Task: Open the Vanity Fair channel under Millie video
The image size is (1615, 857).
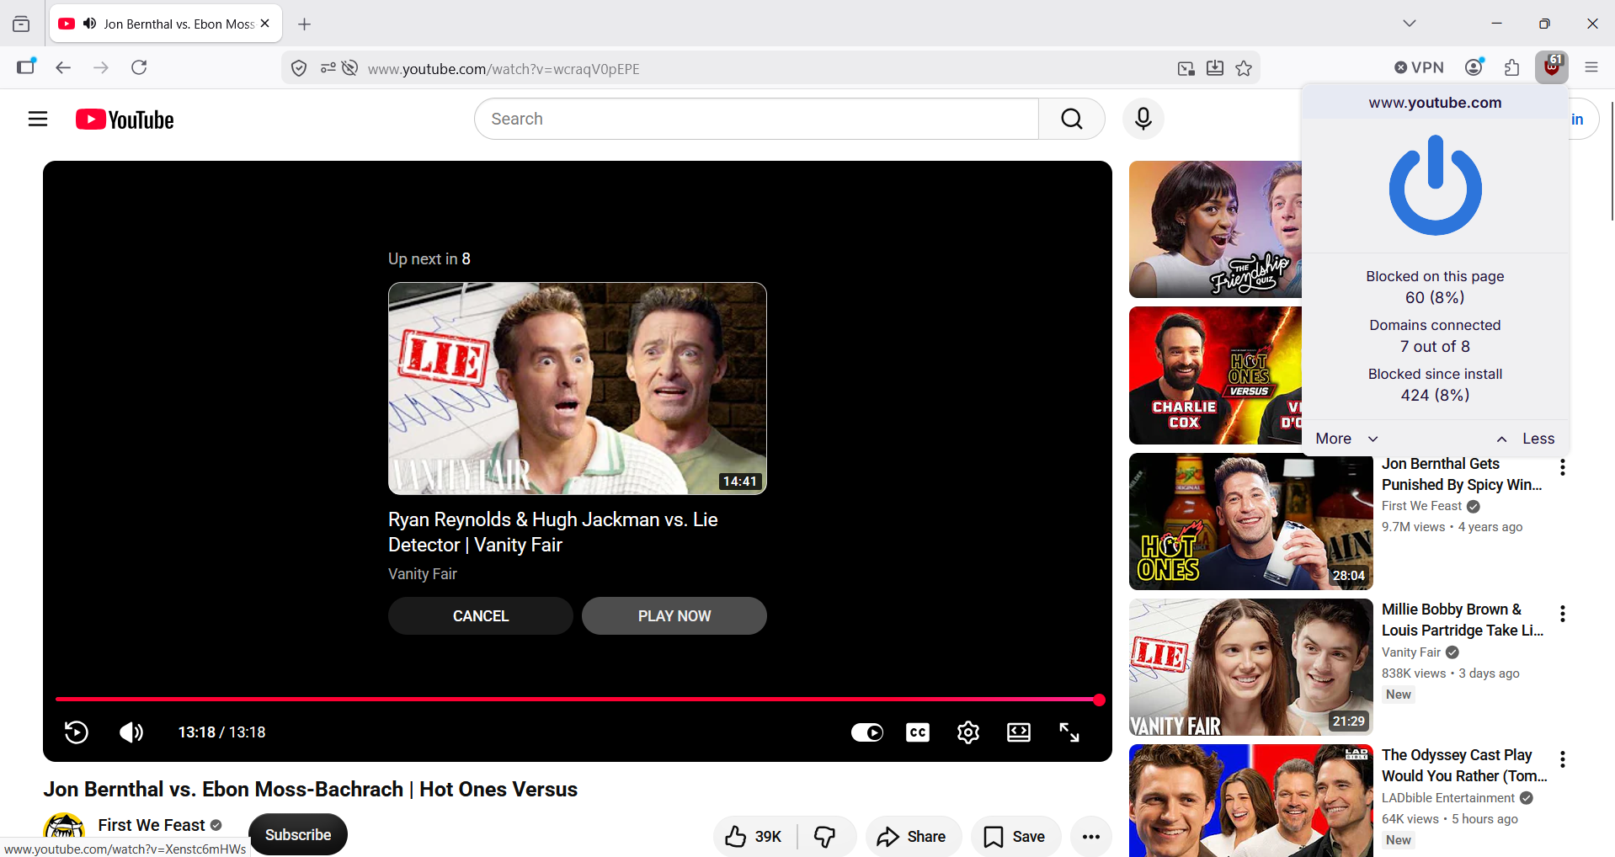Action: pos(1411,652)
